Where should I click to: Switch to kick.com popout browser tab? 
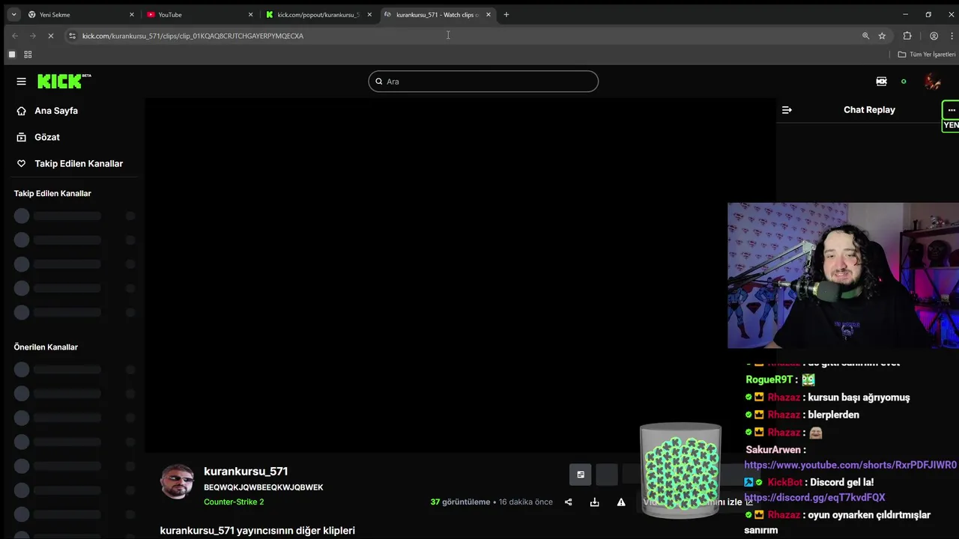(x=318, y=14)
